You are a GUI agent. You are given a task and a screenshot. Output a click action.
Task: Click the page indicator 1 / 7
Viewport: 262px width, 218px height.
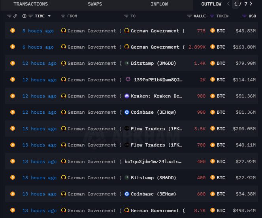click(x=241, y=4)
